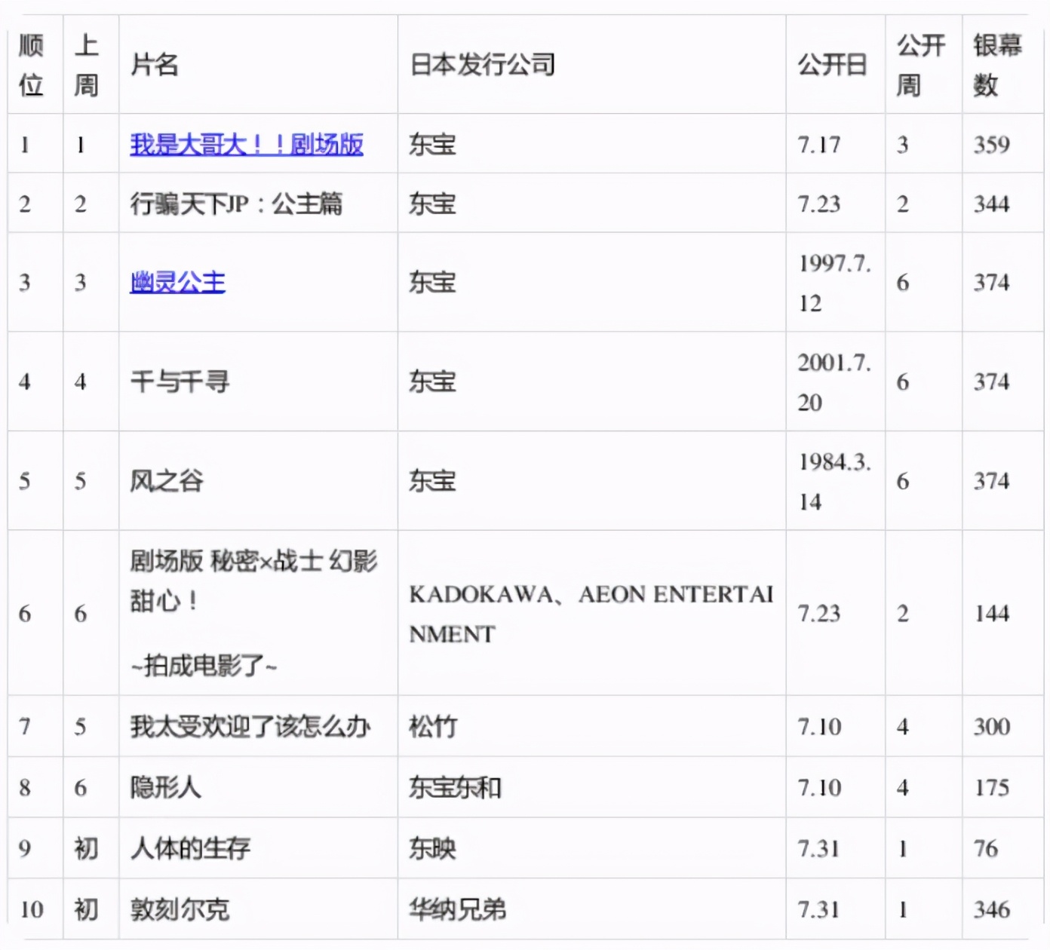The width and height of the screenshot is (1050, 950).
Task: Click the screen count 300
Action: 991,727
